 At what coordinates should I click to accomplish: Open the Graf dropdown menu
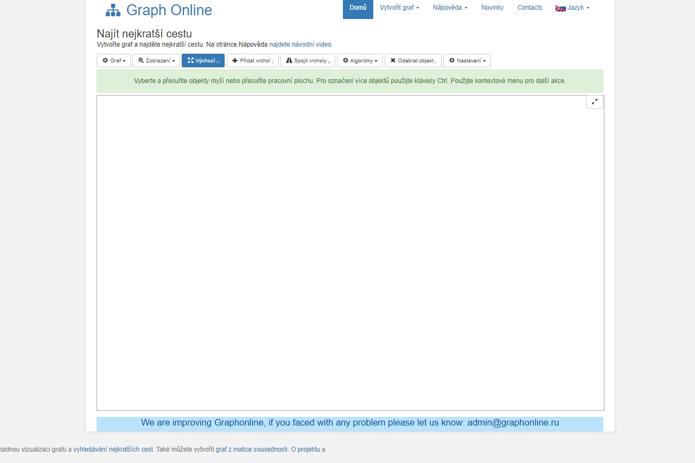pos(114,61)
